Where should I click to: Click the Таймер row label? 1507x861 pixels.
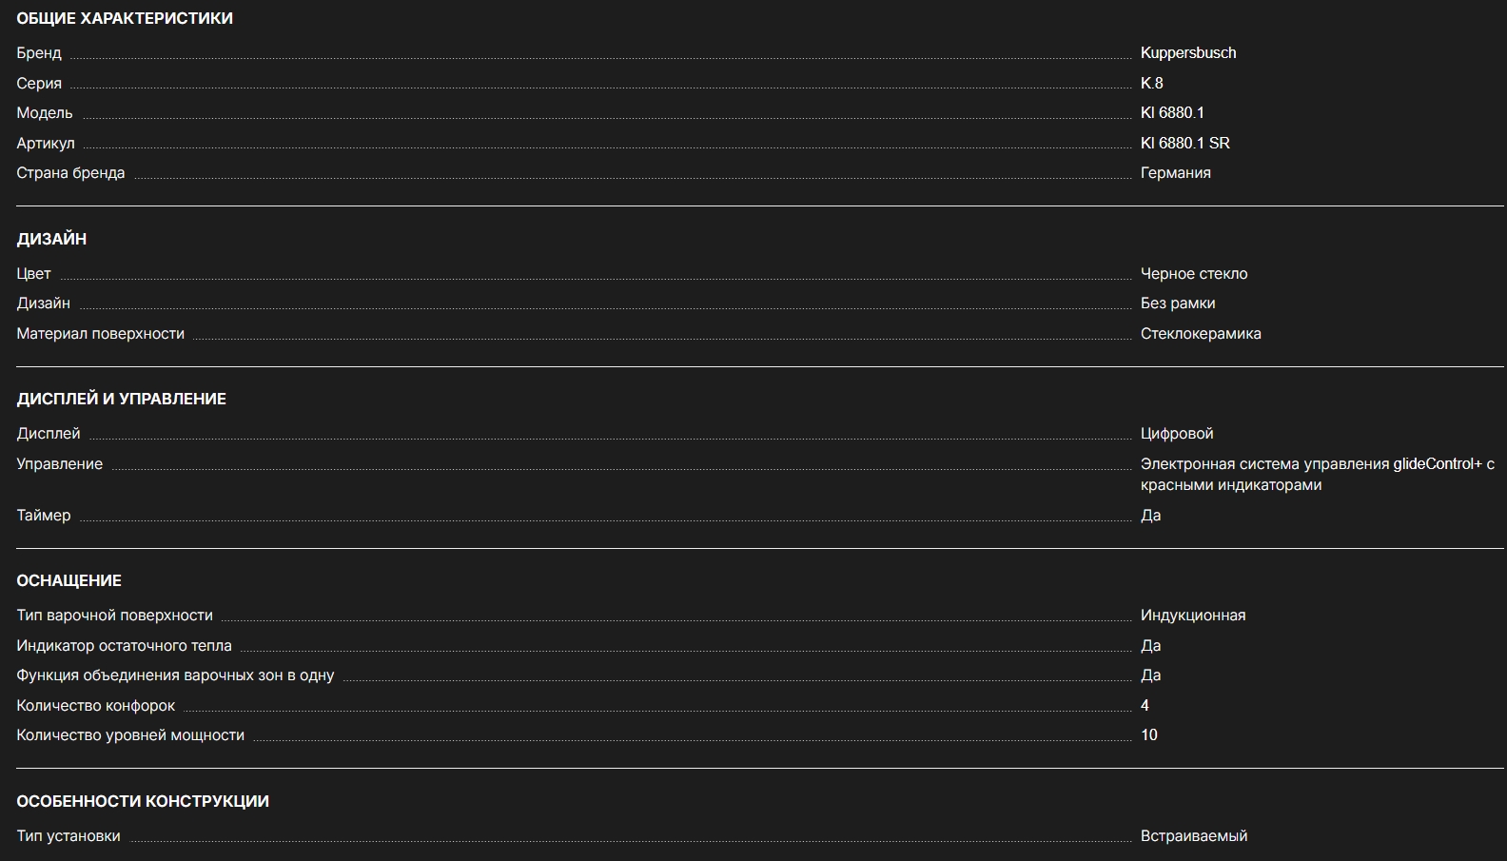click(x=44, y=516)
